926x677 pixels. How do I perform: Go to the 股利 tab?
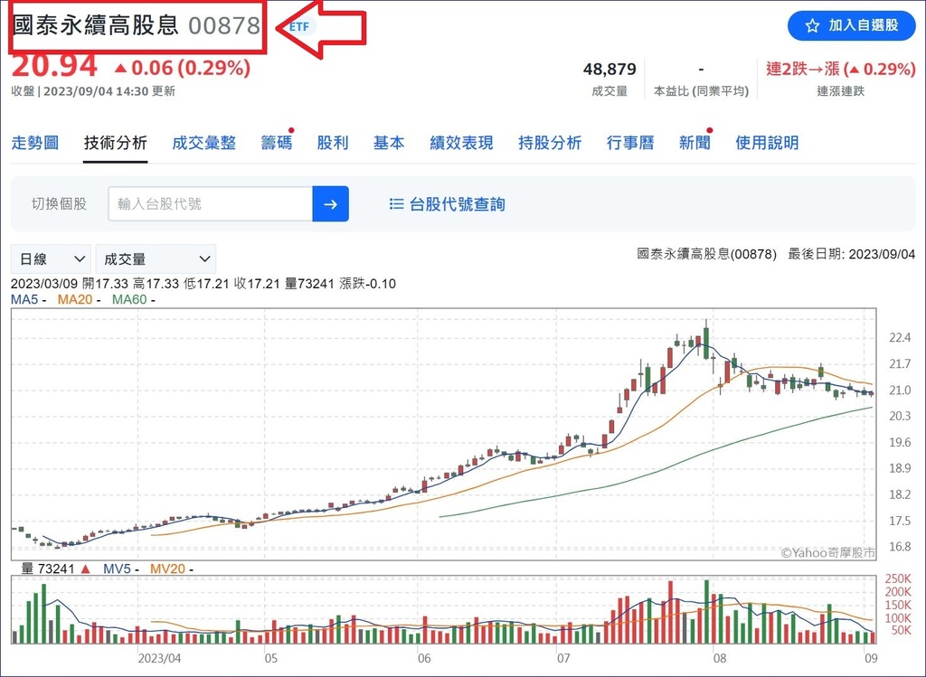pos(333,143)
